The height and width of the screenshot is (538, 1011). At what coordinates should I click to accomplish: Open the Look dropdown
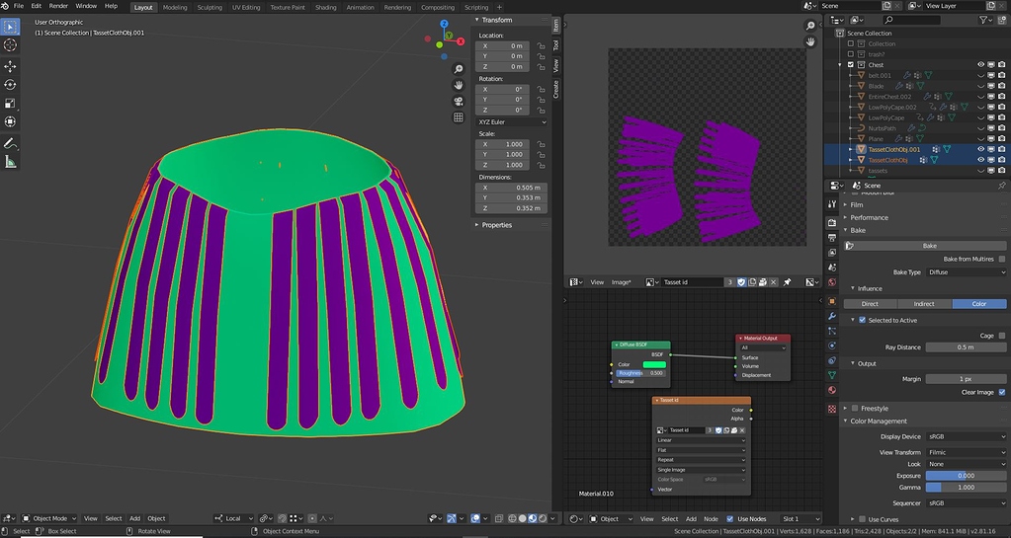966,464
